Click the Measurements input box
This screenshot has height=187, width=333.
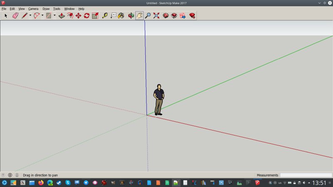[x=306, y=175]
